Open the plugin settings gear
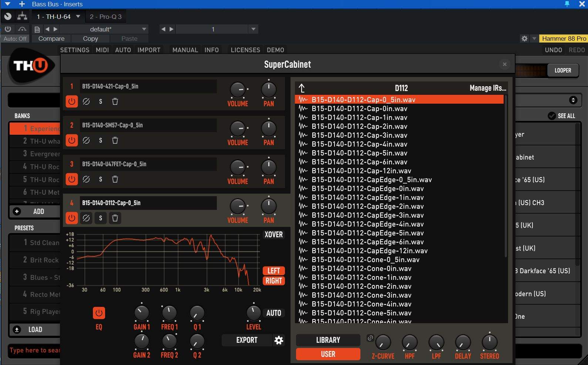 [x=524, y=38]
